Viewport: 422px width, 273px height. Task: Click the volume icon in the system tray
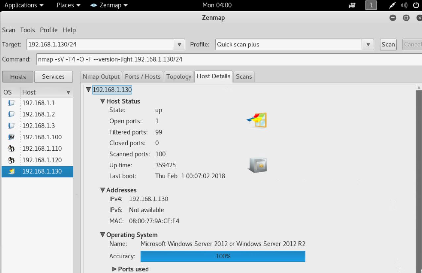click(x=404, y=5)
